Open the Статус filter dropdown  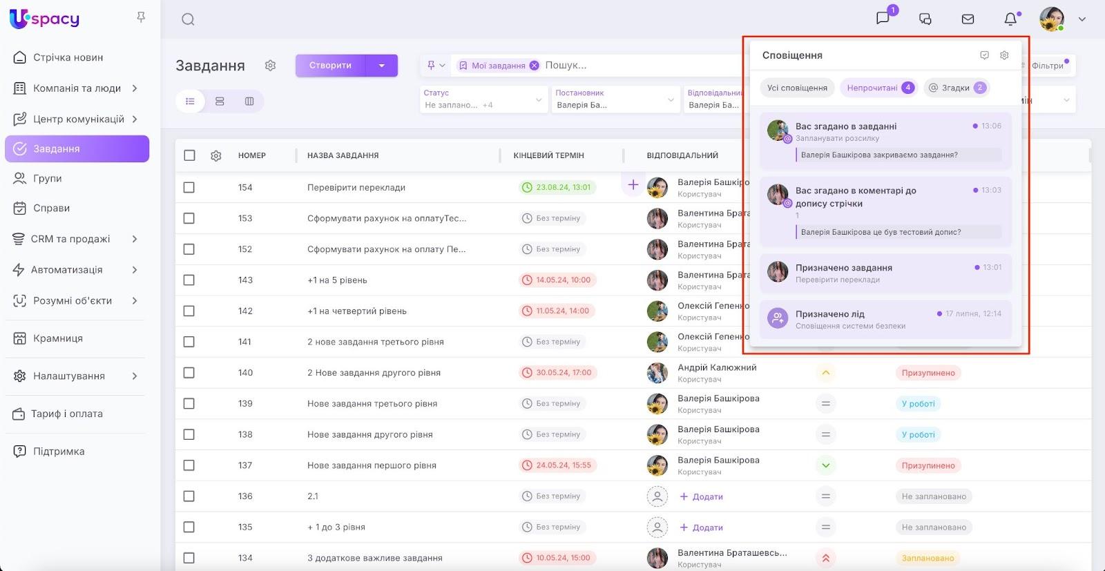483,99
